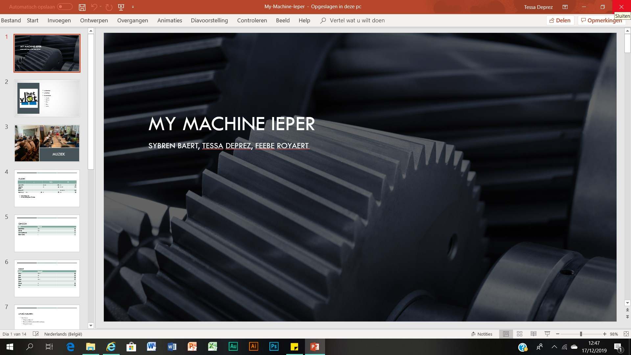
Task: Select slide 5 thumbnail
Action: pos(47,233)
